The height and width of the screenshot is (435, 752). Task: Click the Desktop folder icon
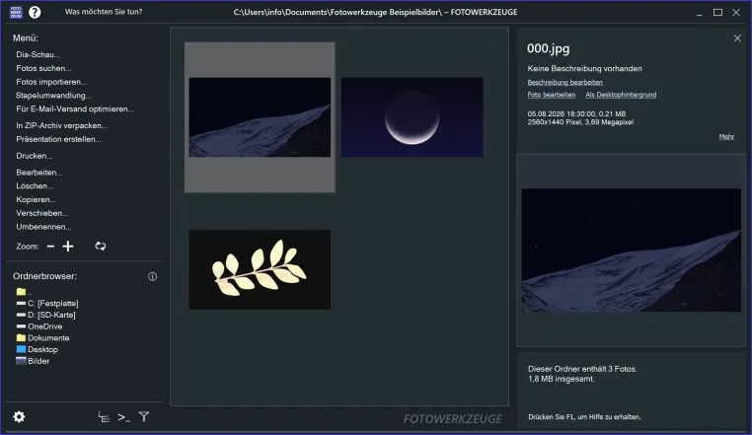(21, 349)
